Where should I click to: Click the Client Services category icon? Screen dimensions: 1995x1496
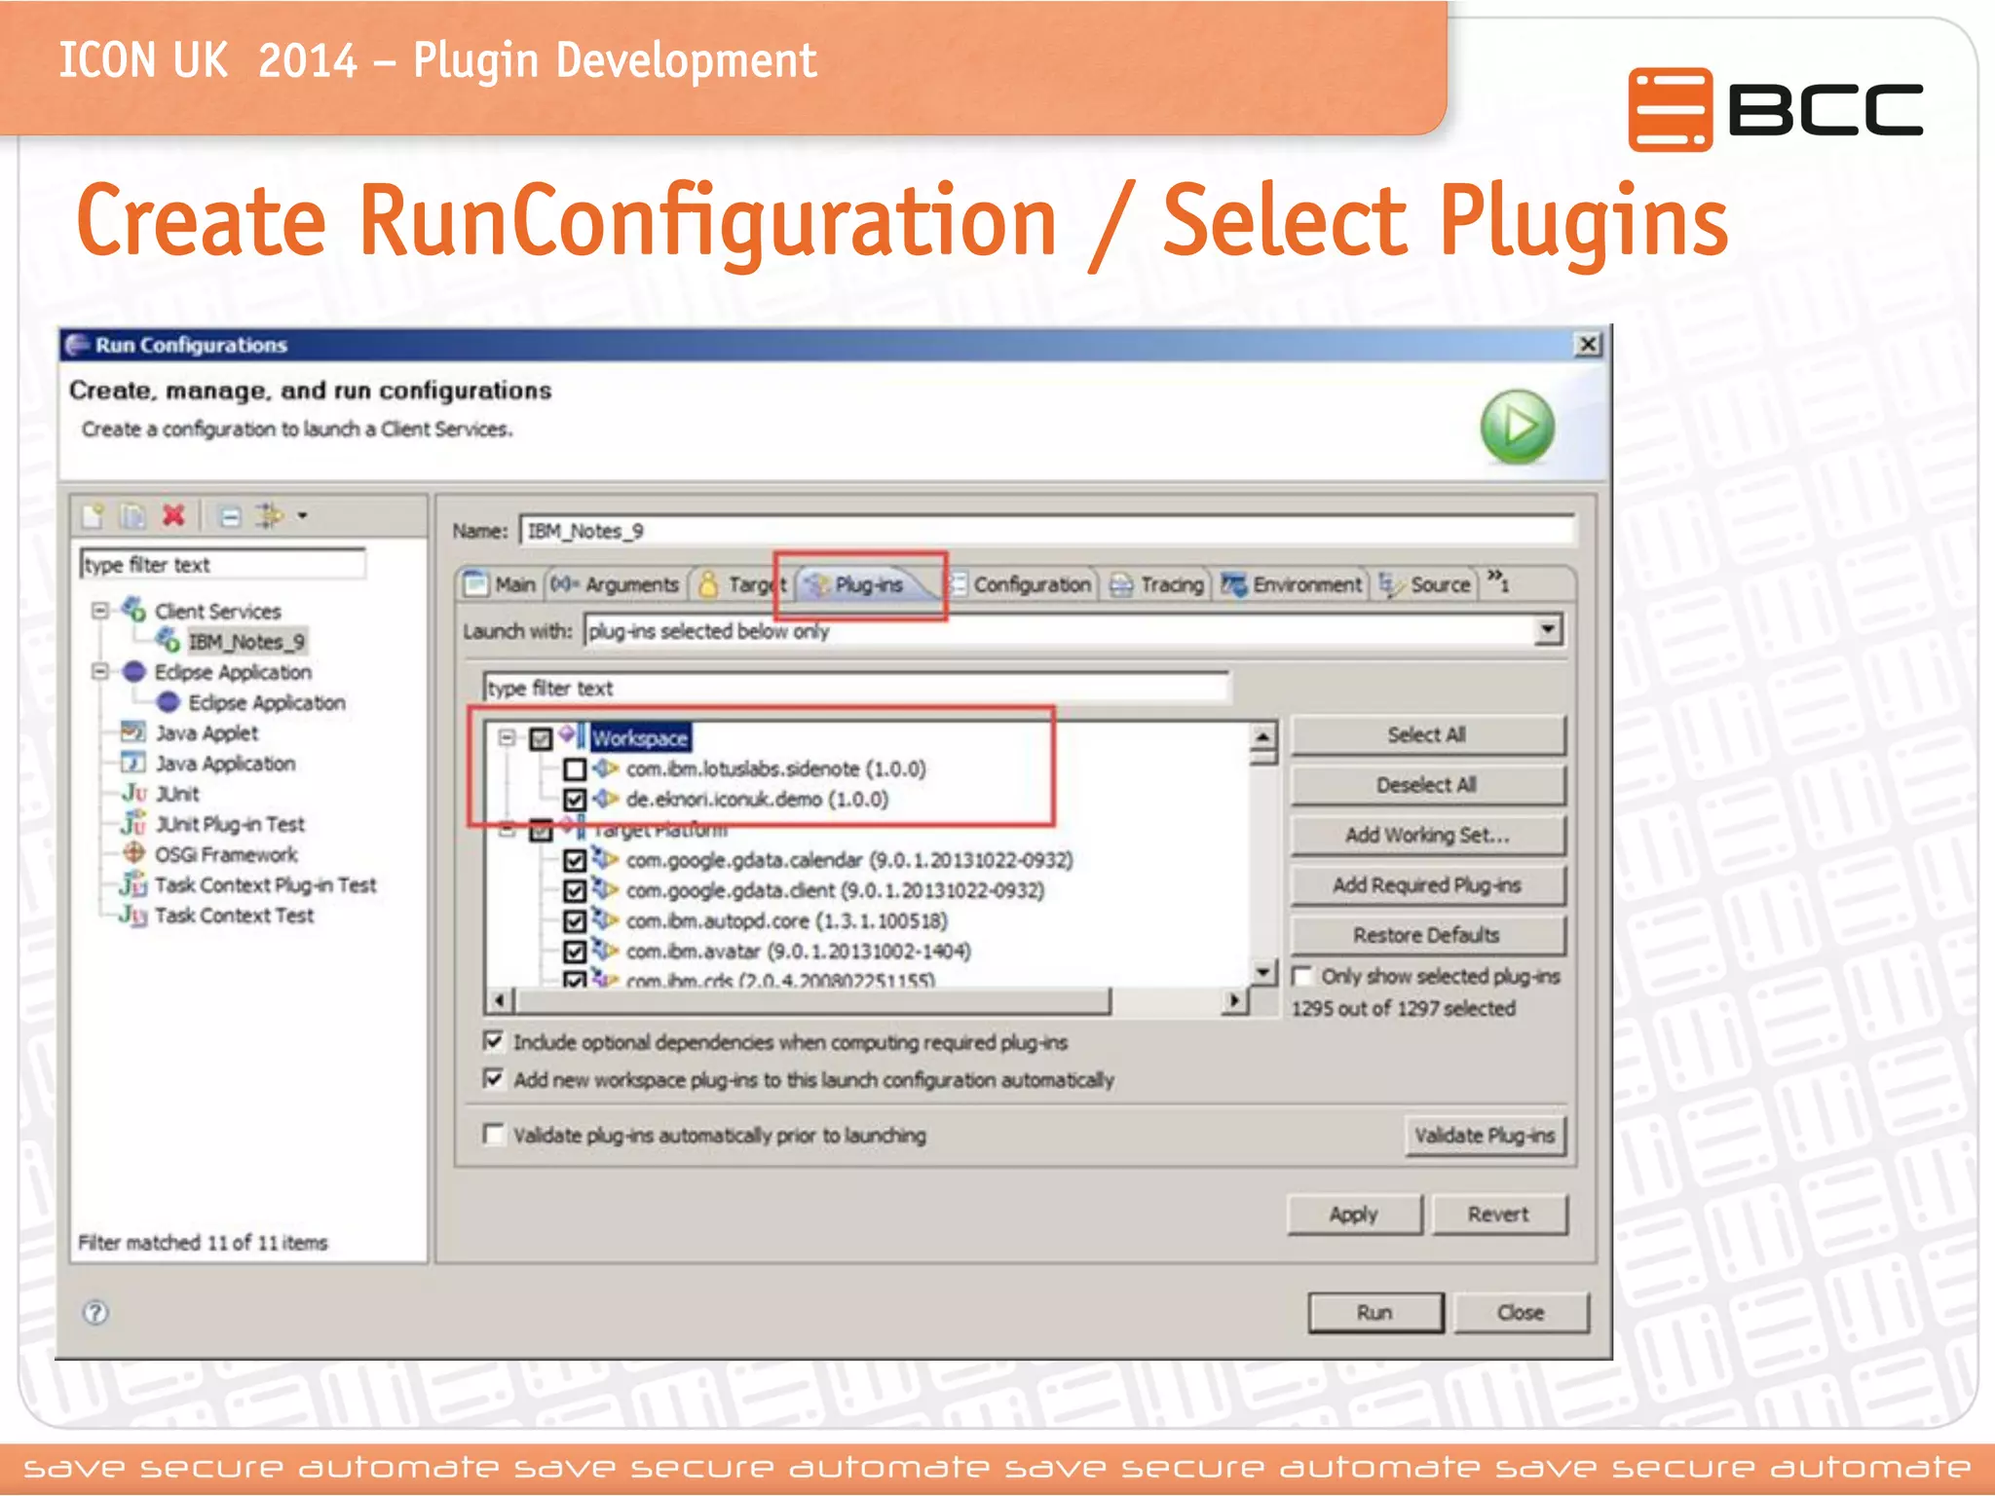pyautogui.click(x=133, y=611)
